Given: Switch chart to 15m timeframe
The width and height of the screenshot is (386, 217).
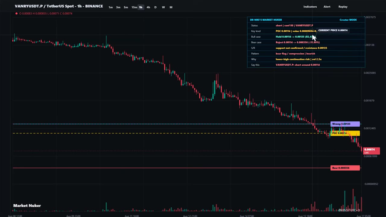Looking at the screenshot, I should click(134, 7).
